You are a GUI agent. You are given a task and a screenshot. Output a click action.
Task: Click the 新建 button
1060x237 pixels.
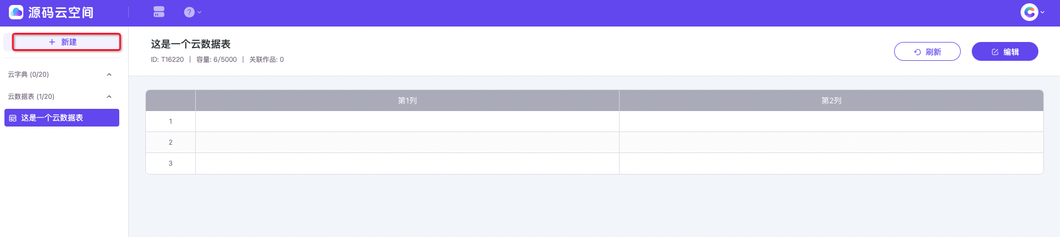(x=63, y=42)
